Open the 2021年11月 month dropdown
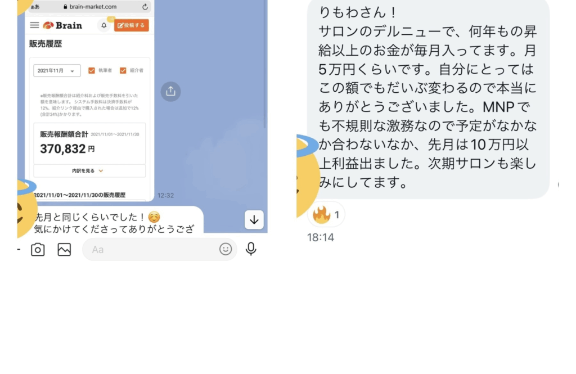The image size is (576, 374). pyautogui.click(x=57, y=70)
